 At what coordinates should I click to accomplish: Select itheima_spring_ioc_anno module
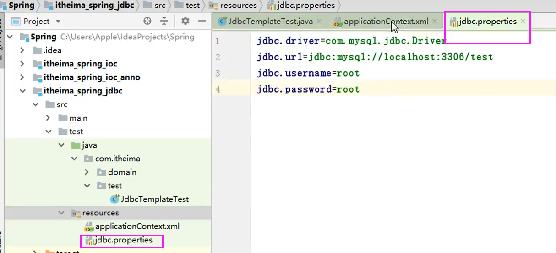[x=92, y=77]
